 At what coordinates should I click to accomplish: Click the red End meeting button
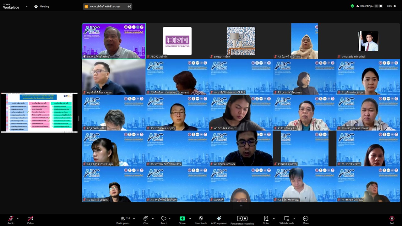coord(392,220)
